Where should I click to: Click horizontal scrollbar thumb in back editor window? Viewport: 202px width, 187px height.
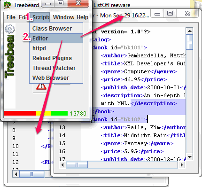32,174
